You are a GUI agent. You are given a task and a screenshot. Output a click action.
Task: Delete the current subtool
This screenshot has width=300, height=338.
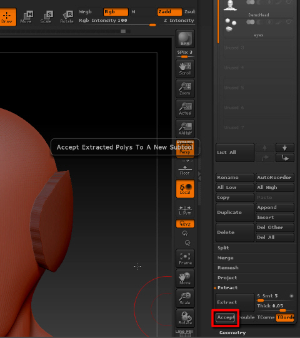pyautogui.click(x=235, y=232)
